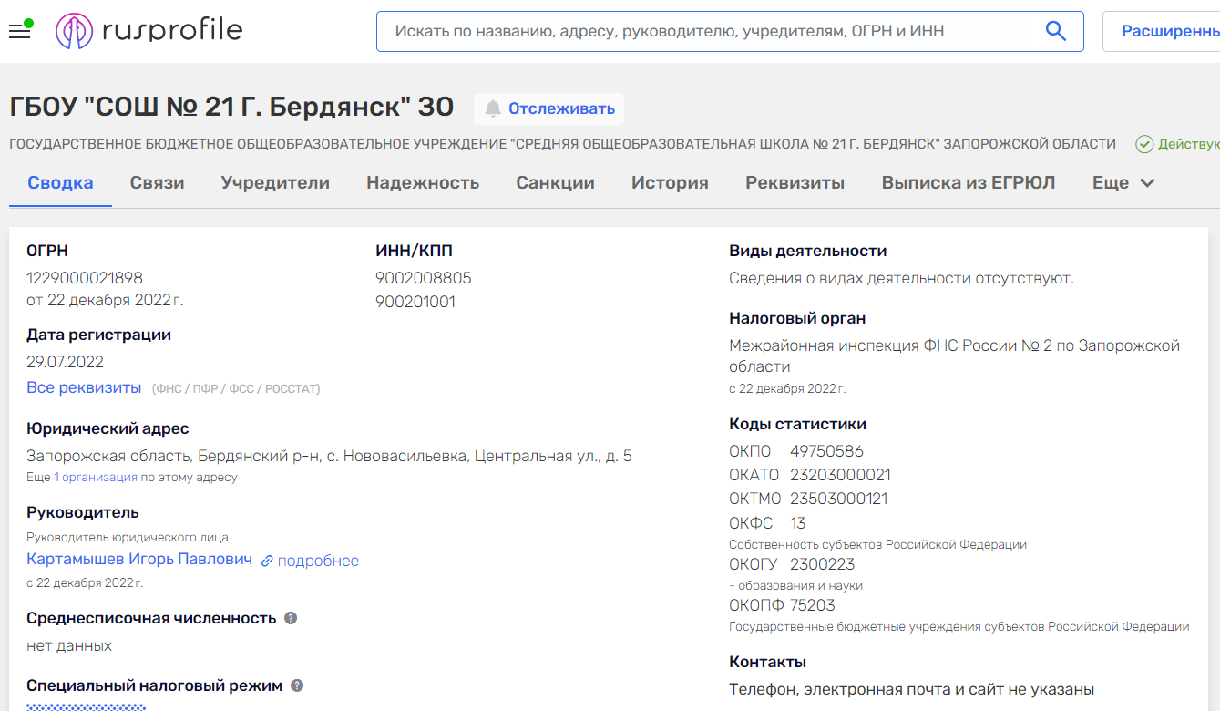Click the magnifier search icon

(1055, 31)
